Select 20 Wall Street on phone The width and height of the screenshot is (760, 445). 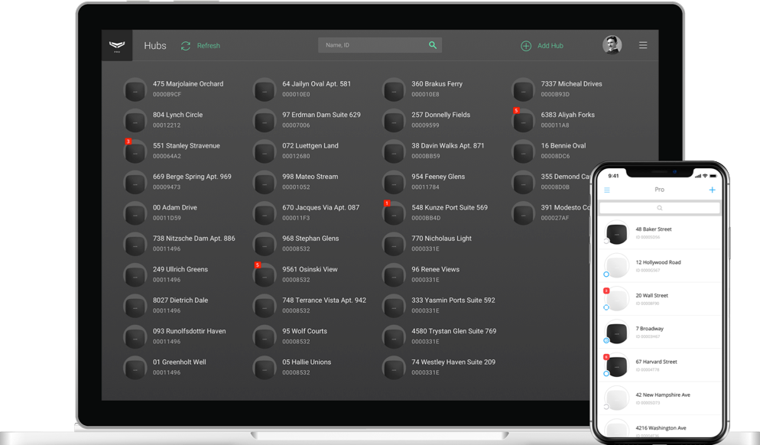tap(659, 299)
